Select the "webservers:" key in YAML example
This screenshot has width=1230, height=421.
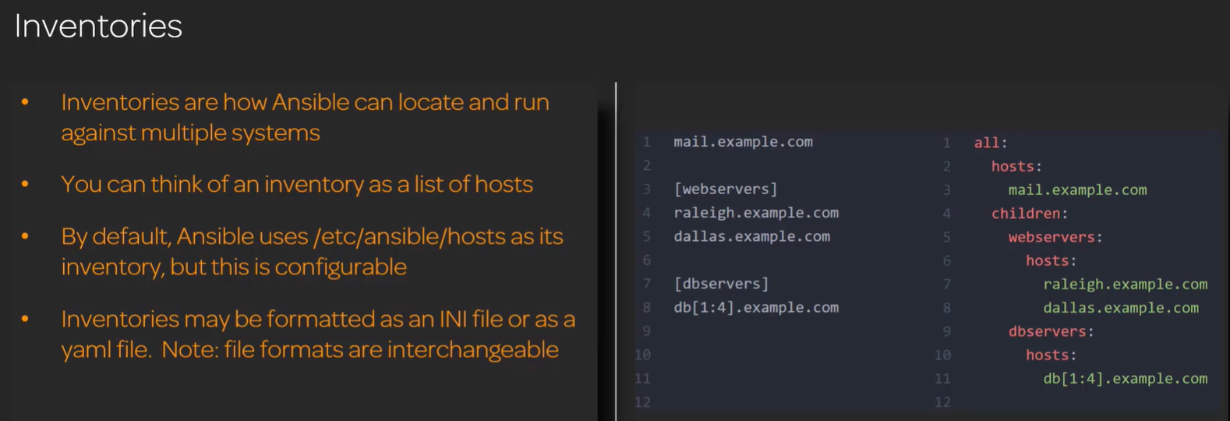pos(1055,237)
